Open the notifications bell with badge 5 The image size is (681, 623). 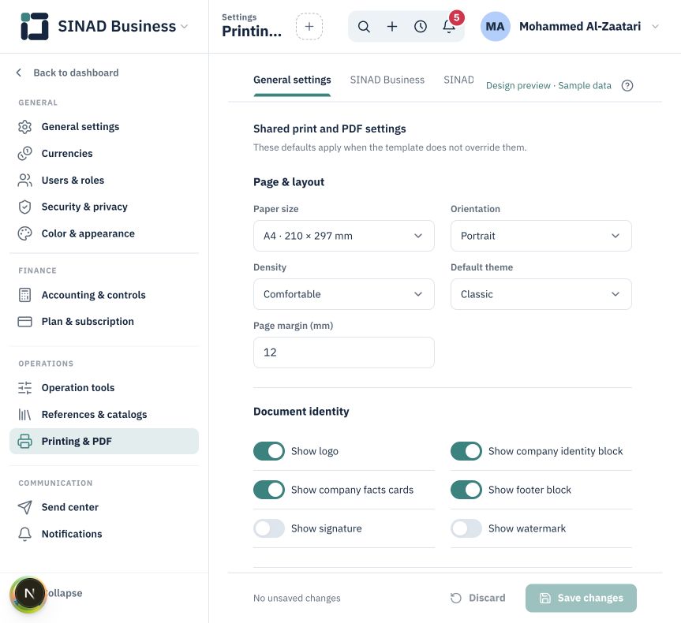(x=450, y=25)
